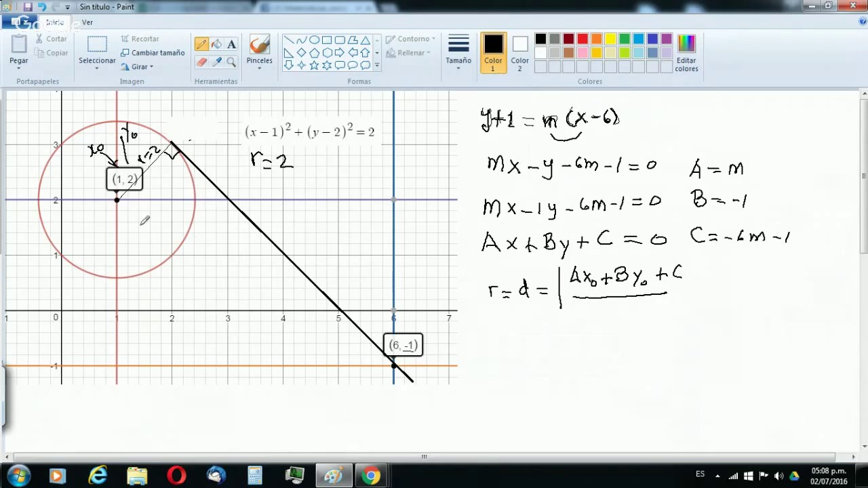Pick the orange color swatch

pos(597,39)
